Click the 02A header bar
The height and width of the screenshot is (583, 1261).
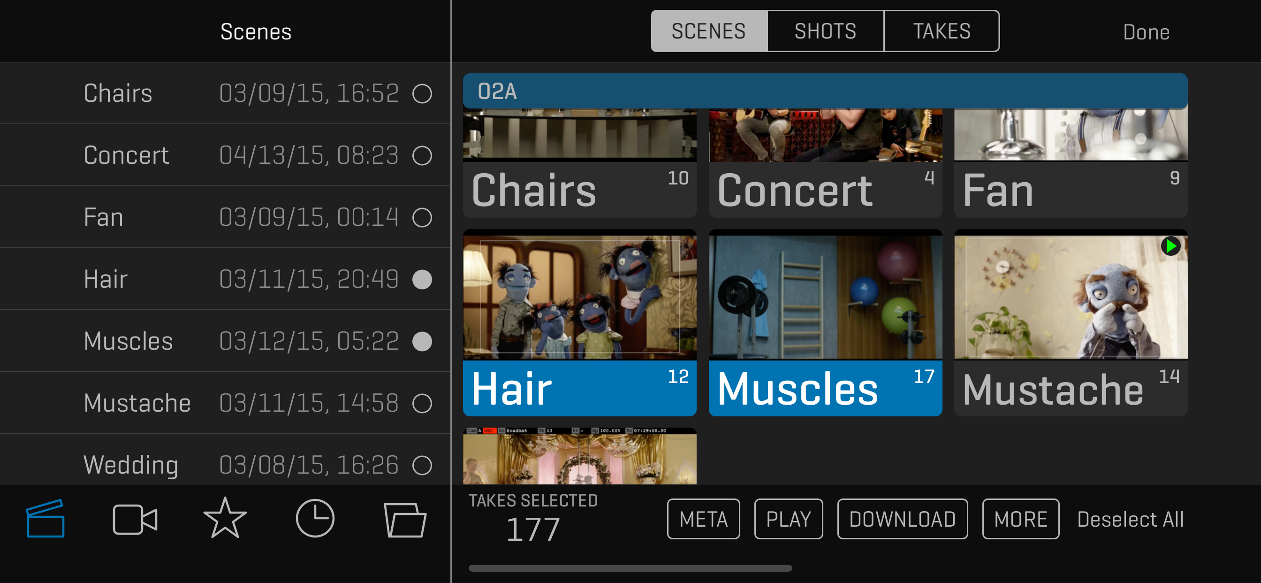coord(825,91)
